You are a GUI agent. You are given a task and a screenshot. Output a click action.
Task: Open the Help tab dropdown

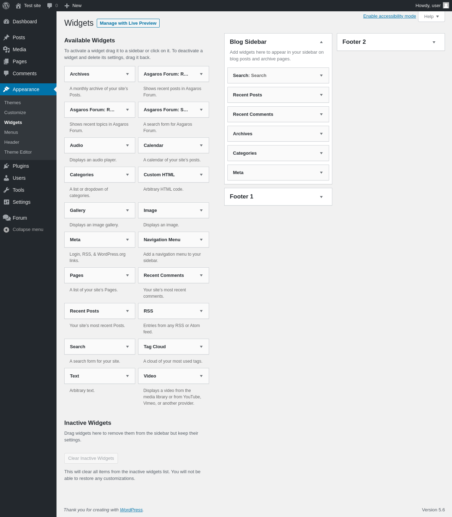431,17
